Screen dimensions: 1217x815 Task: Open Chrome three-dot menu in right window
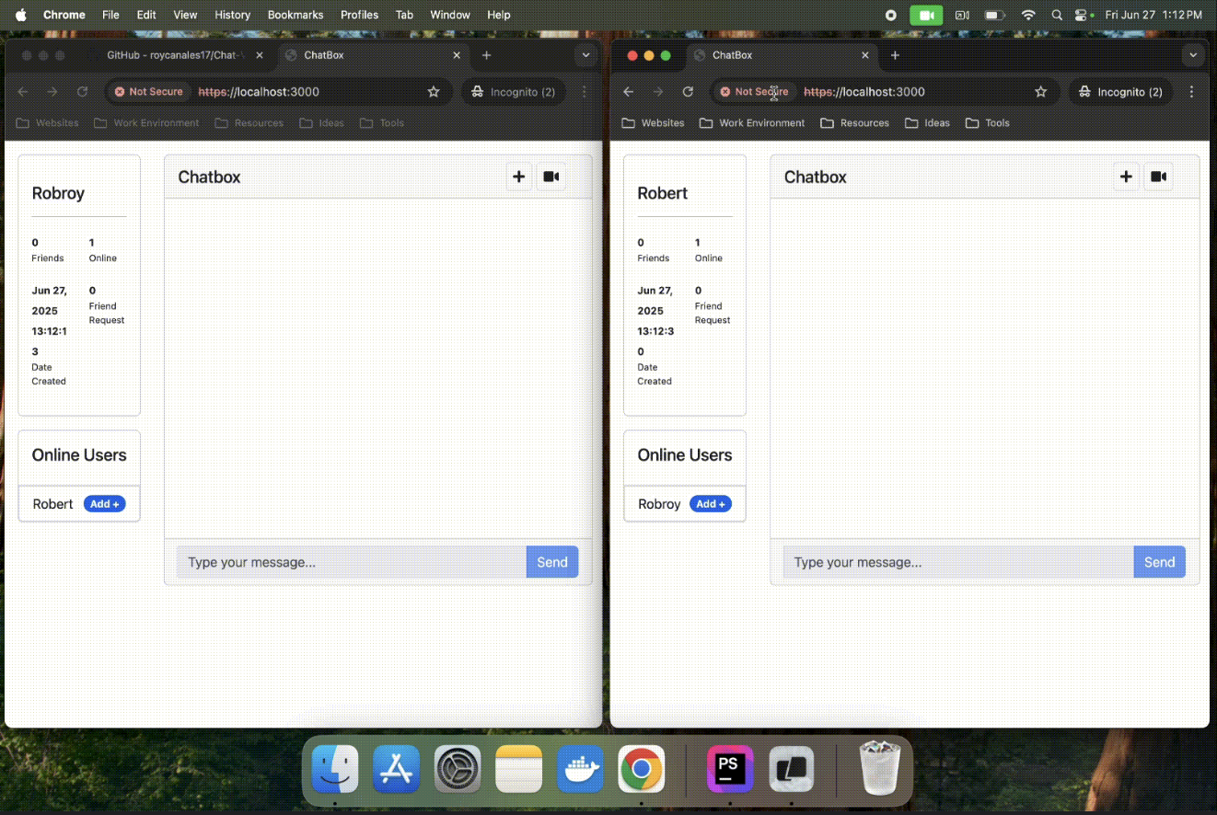[x=1191, y=92]
